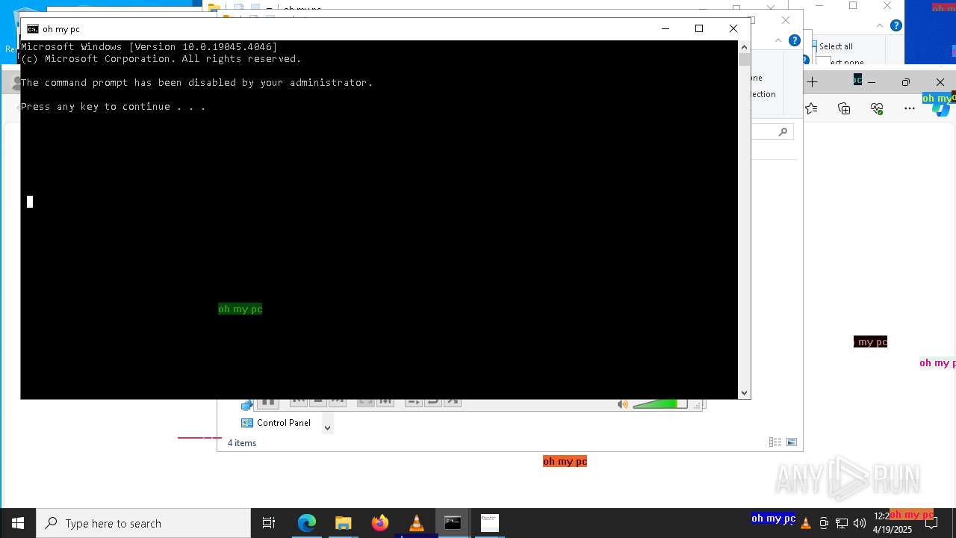
Task: Open VLC media player from the taskbar
Action: [x=417, y=523]
